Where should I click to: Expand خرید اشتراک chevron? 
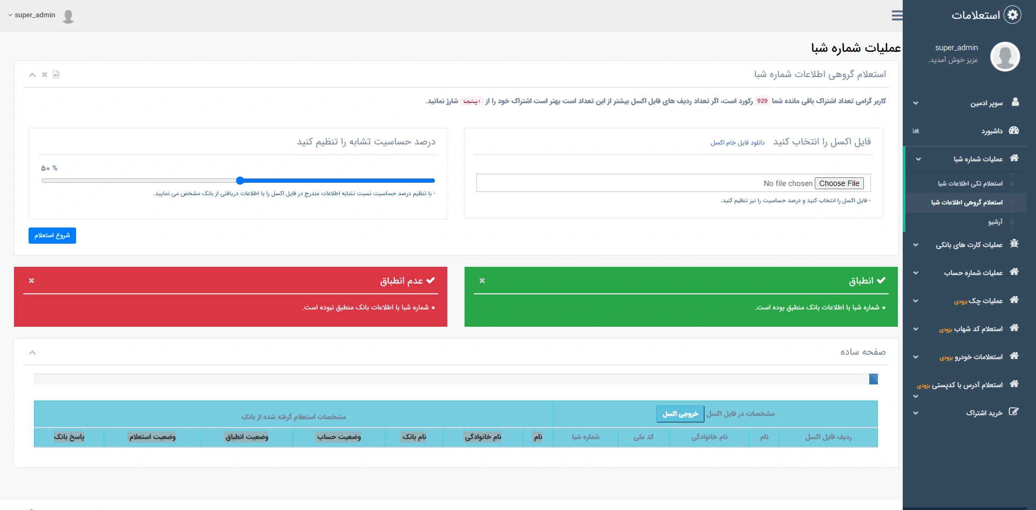[916, 413]
